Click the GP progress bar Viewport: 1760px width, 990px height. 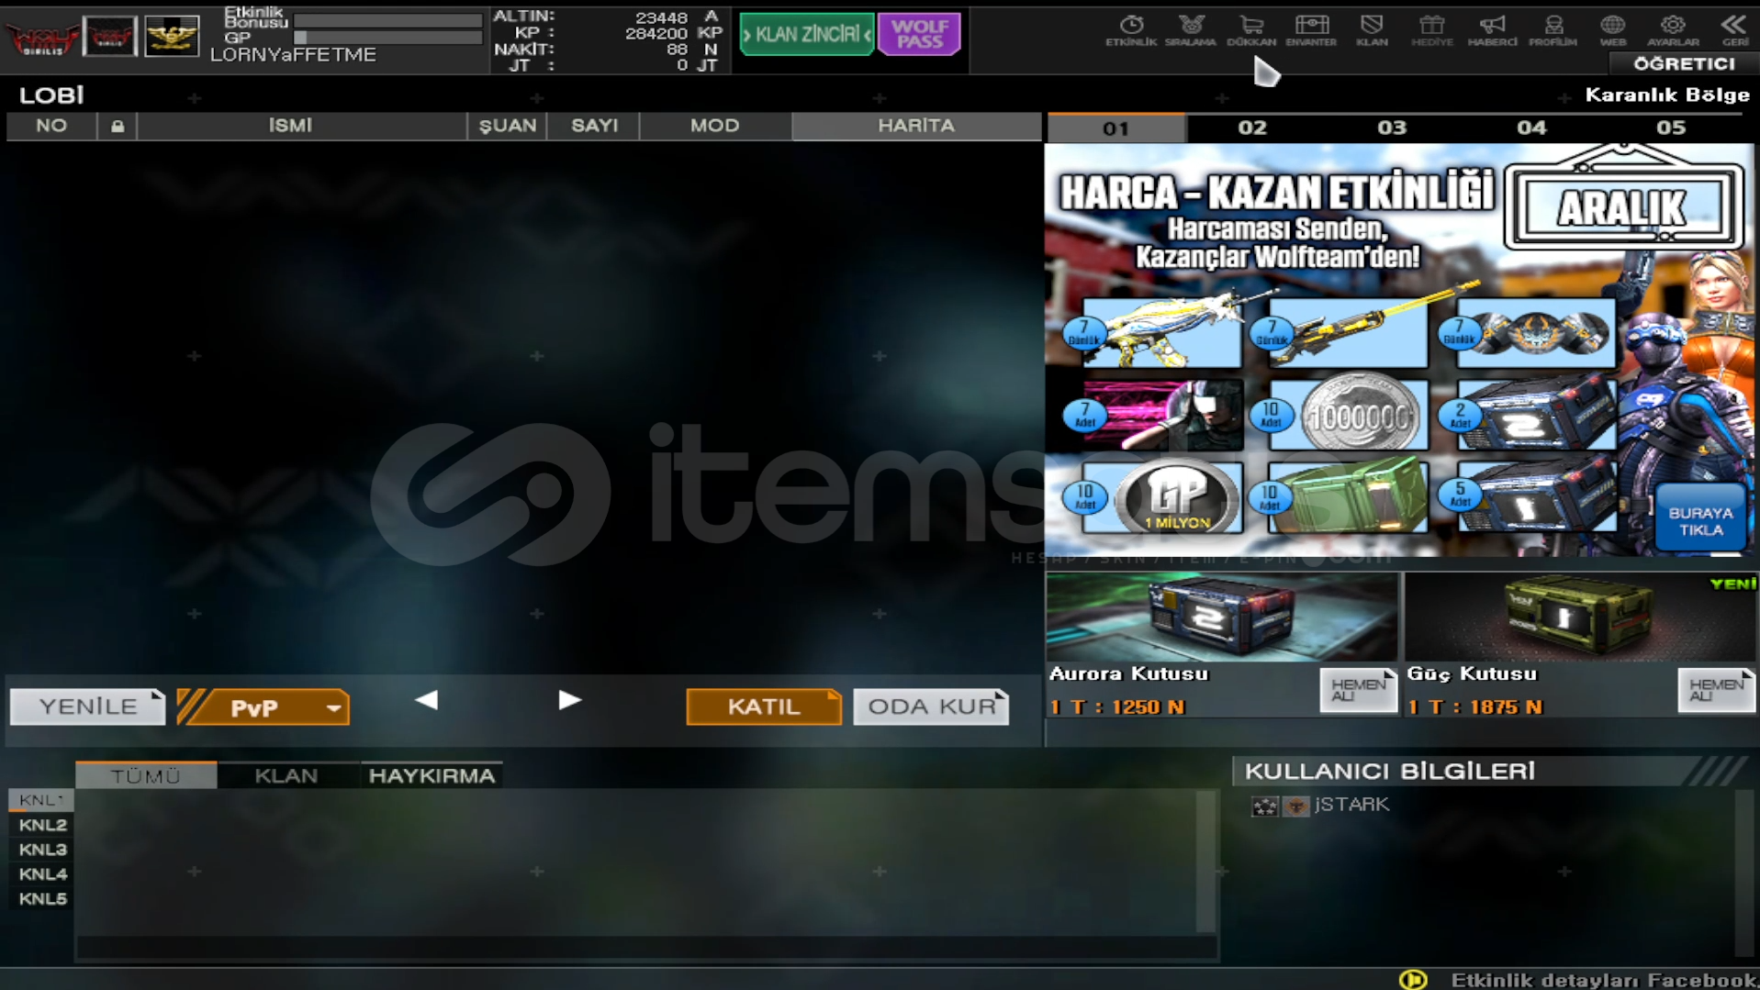coord(388,38)
